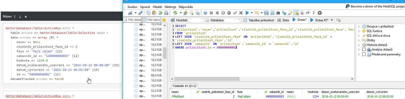Click the insert row plus icon

click(x=223, y=13)
